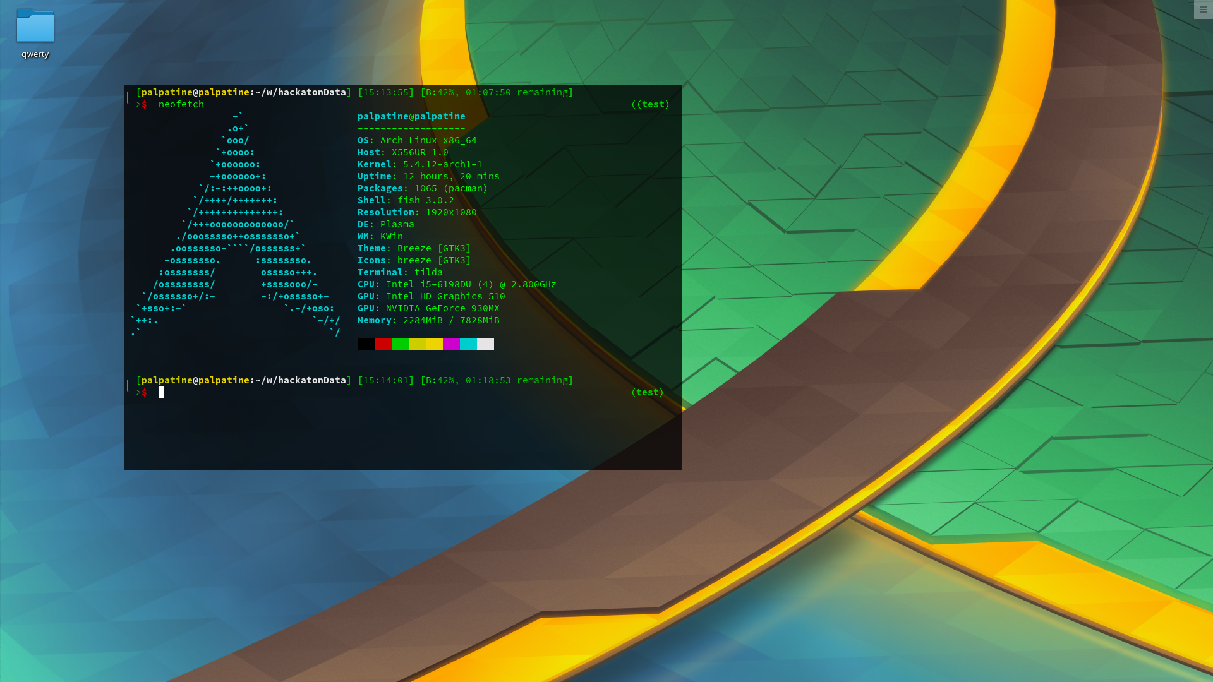Click the '(test)' label beside the second prompt
Screen dimensions: 1213x682
[648, 392]
